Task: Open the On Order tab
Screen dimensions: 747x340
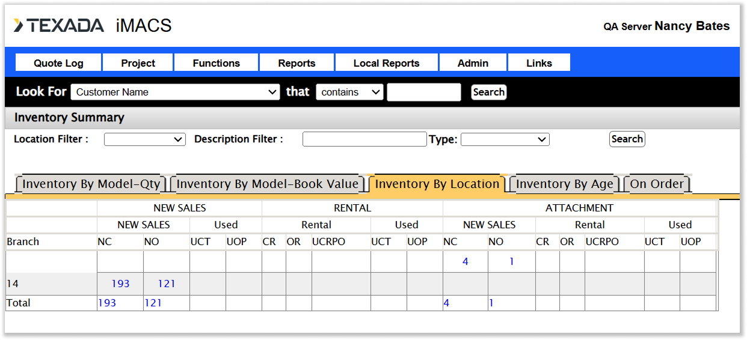Action: (x=657, y=184)
